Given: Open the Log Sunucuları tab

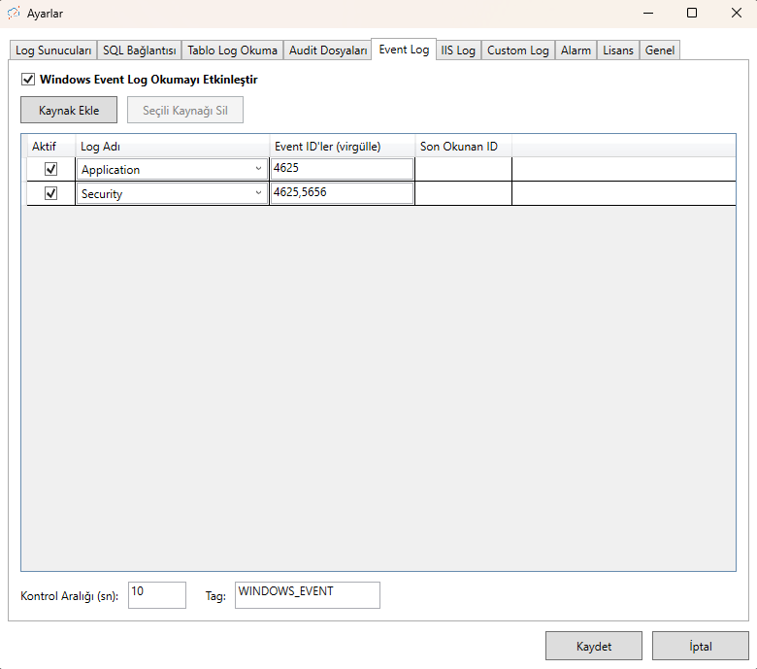Looking at the screenshot, I should (53, 50).
